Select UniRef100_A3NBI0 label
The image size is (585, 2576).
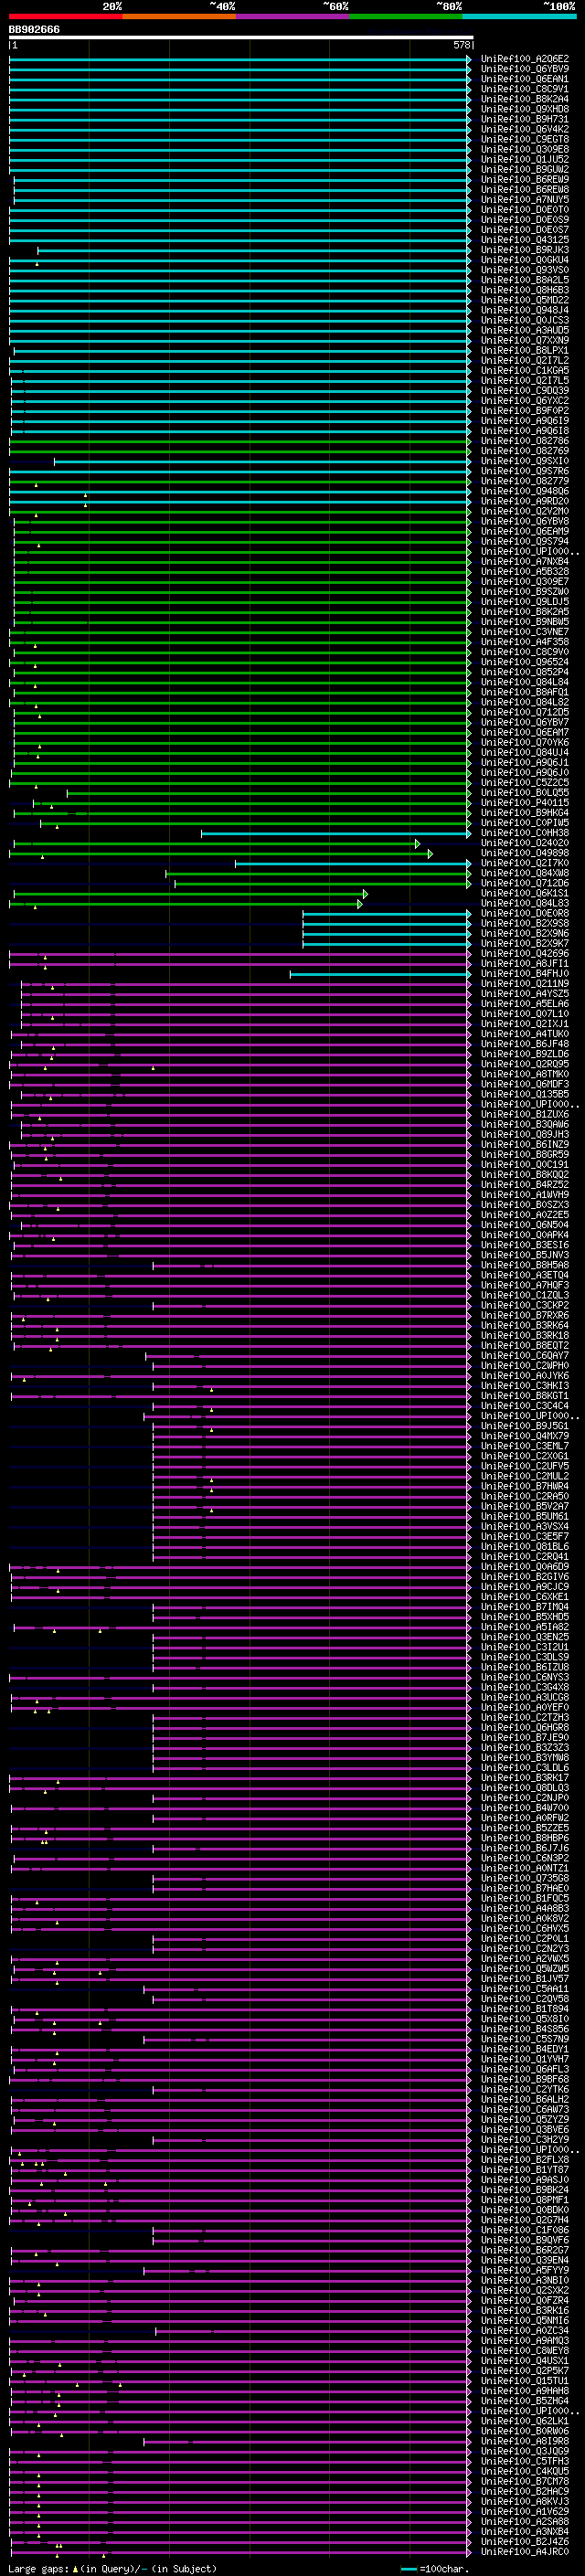(x=525, y=2281)
